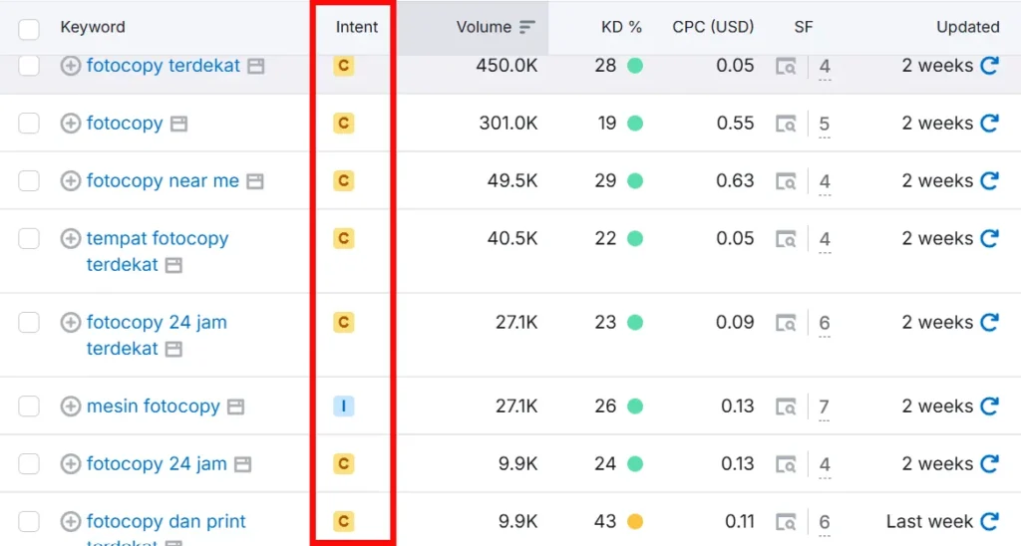Click SF count 7 for mesin fotocopy

click(825, 408)
